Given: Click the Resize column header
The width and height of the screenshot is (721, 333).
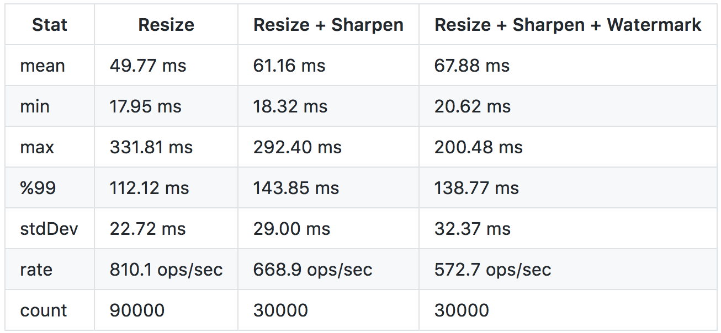Looking at the screenshot, I should pos(166,25).
